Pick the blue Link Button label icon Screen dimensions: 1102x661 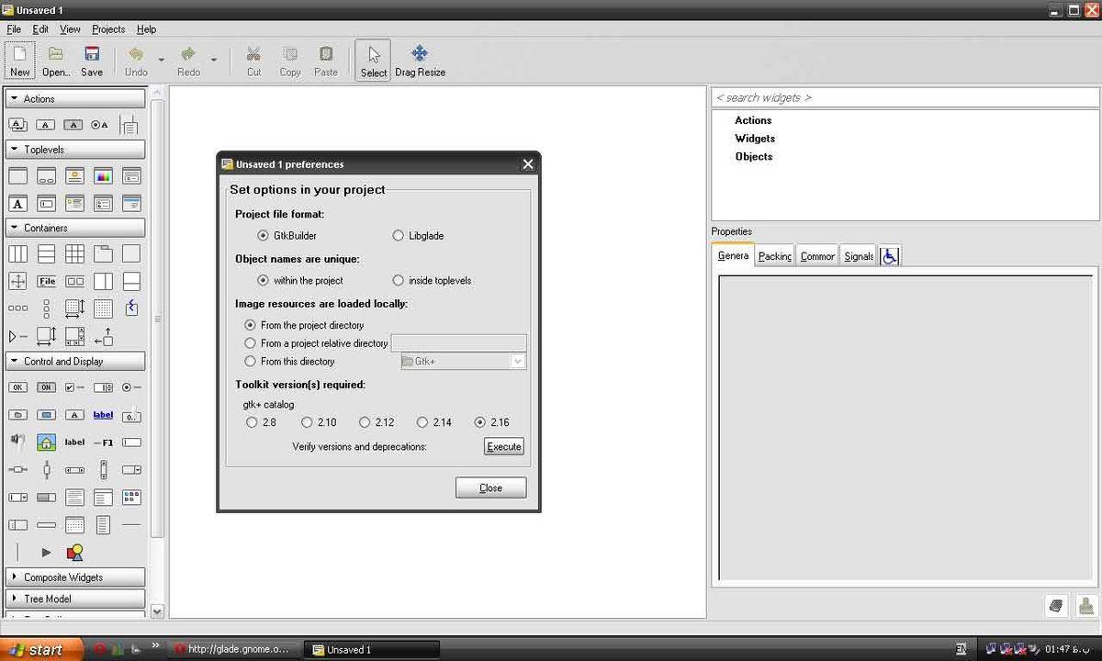pyautogui.click(x=103, y=415)
